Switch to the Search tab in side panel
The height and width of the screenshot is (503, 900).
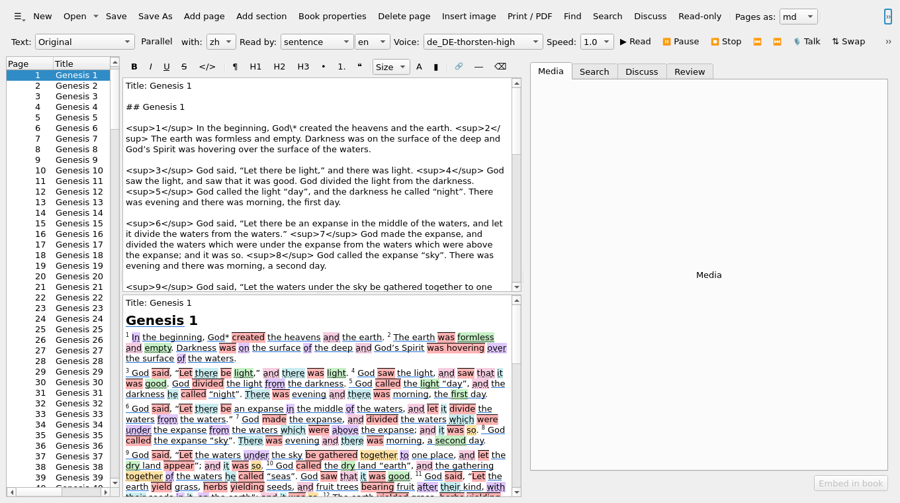[594, 71]
